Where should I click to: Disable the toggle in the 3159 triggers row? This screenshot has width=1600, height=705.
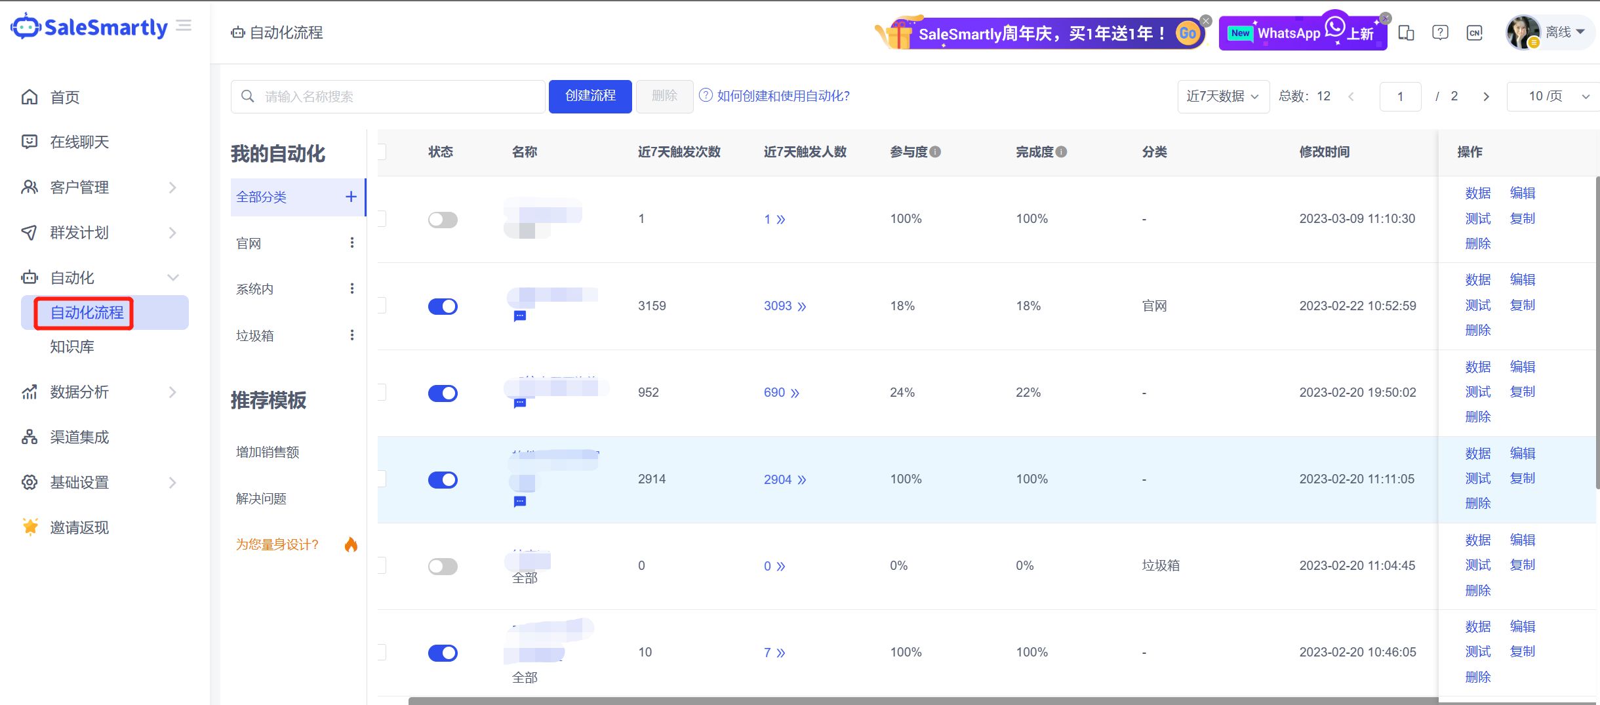(x=443, y=306)
